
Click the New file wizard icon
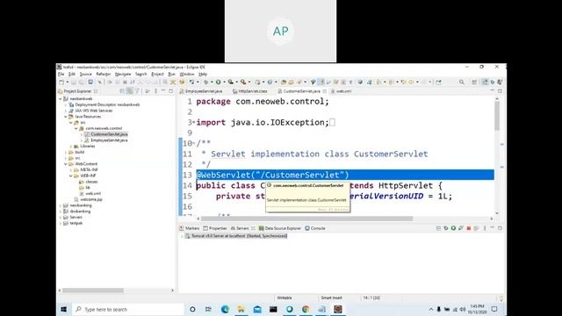[x=61, y=82]
